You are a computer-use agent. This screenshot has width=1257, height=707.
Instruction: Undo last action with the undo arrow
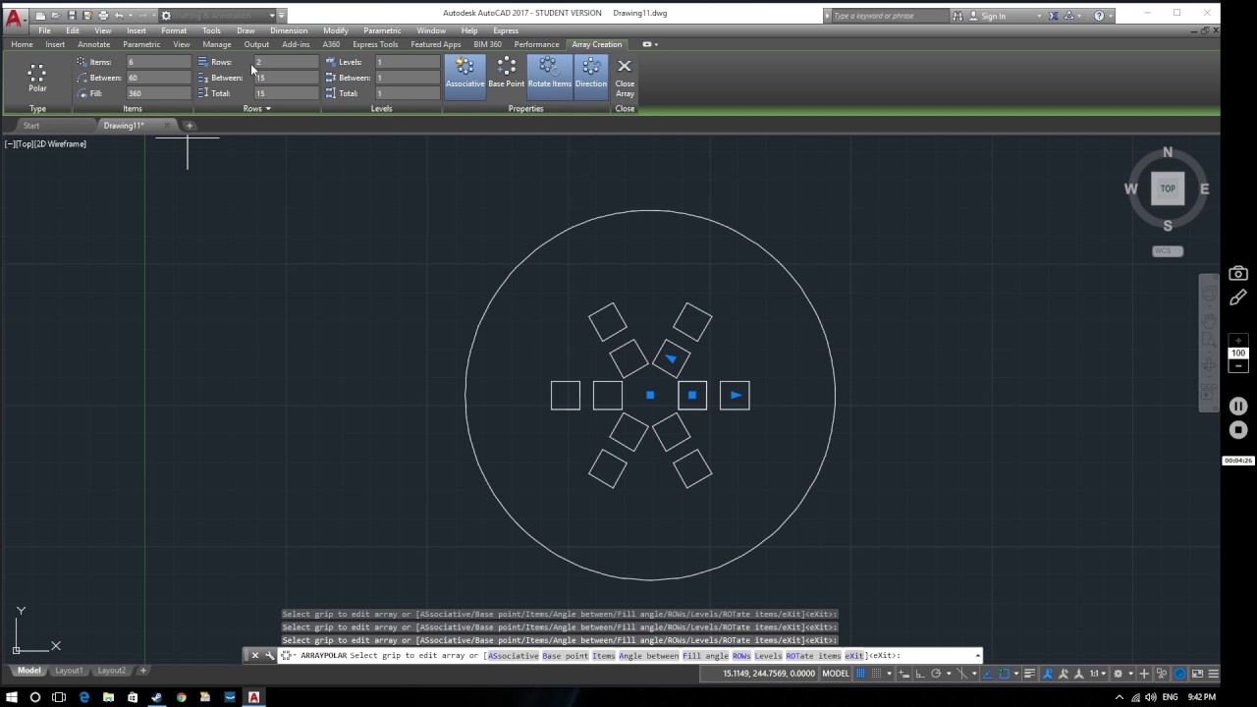coord(119,16)
